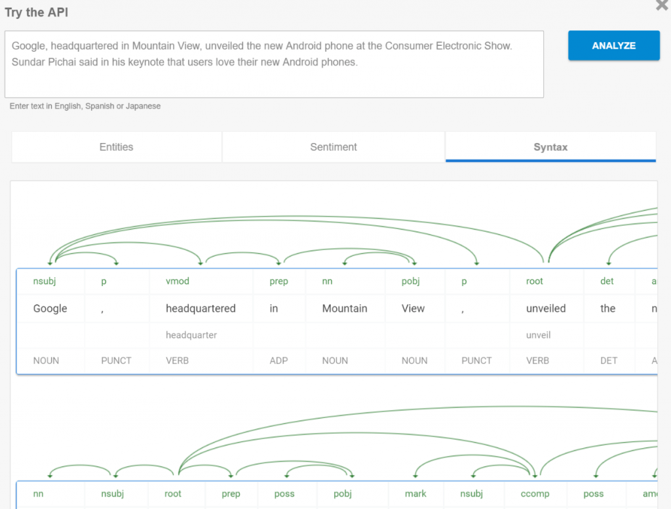Click the word token "Google"
Image resolution: width=671 pixels, height=509 pixels.
(50, 308)
